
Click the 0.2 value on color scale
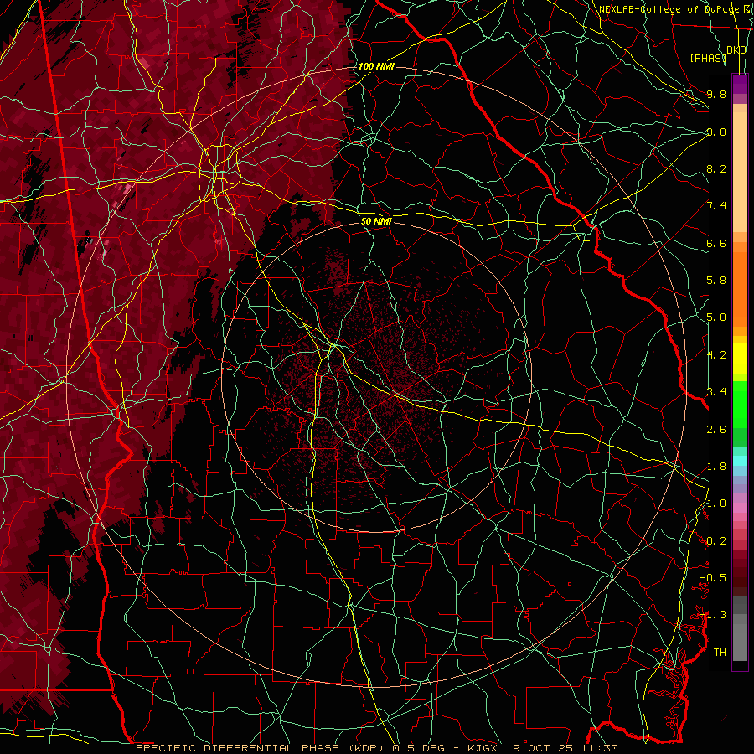point(716,541)
